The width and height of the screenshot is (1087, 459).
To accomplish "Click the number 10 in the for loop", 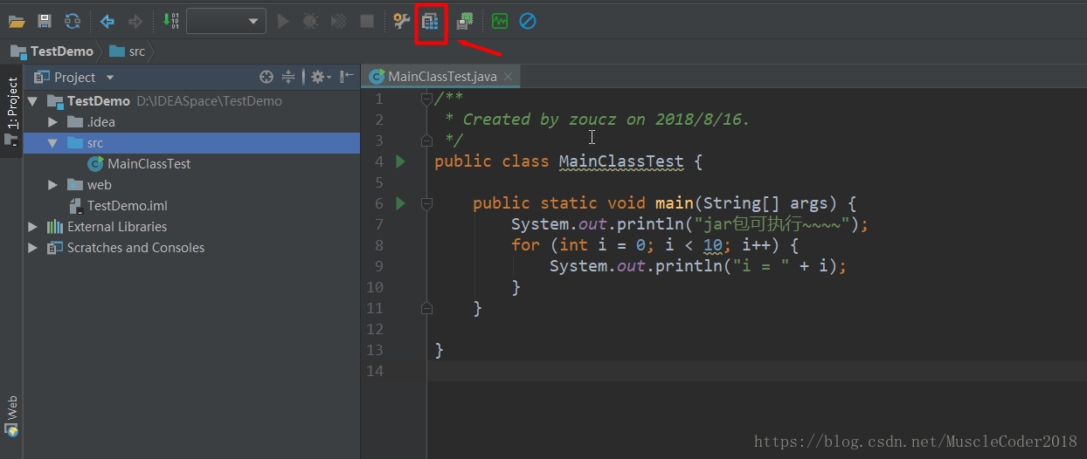I will (713, 245).
